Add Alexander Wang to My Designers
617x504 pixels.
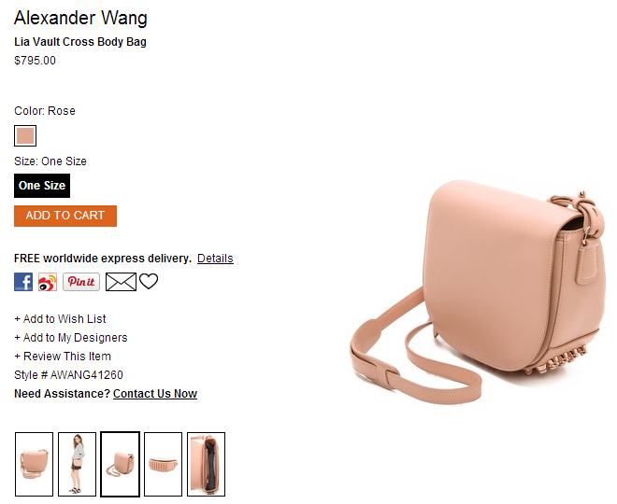click(71, 338)
